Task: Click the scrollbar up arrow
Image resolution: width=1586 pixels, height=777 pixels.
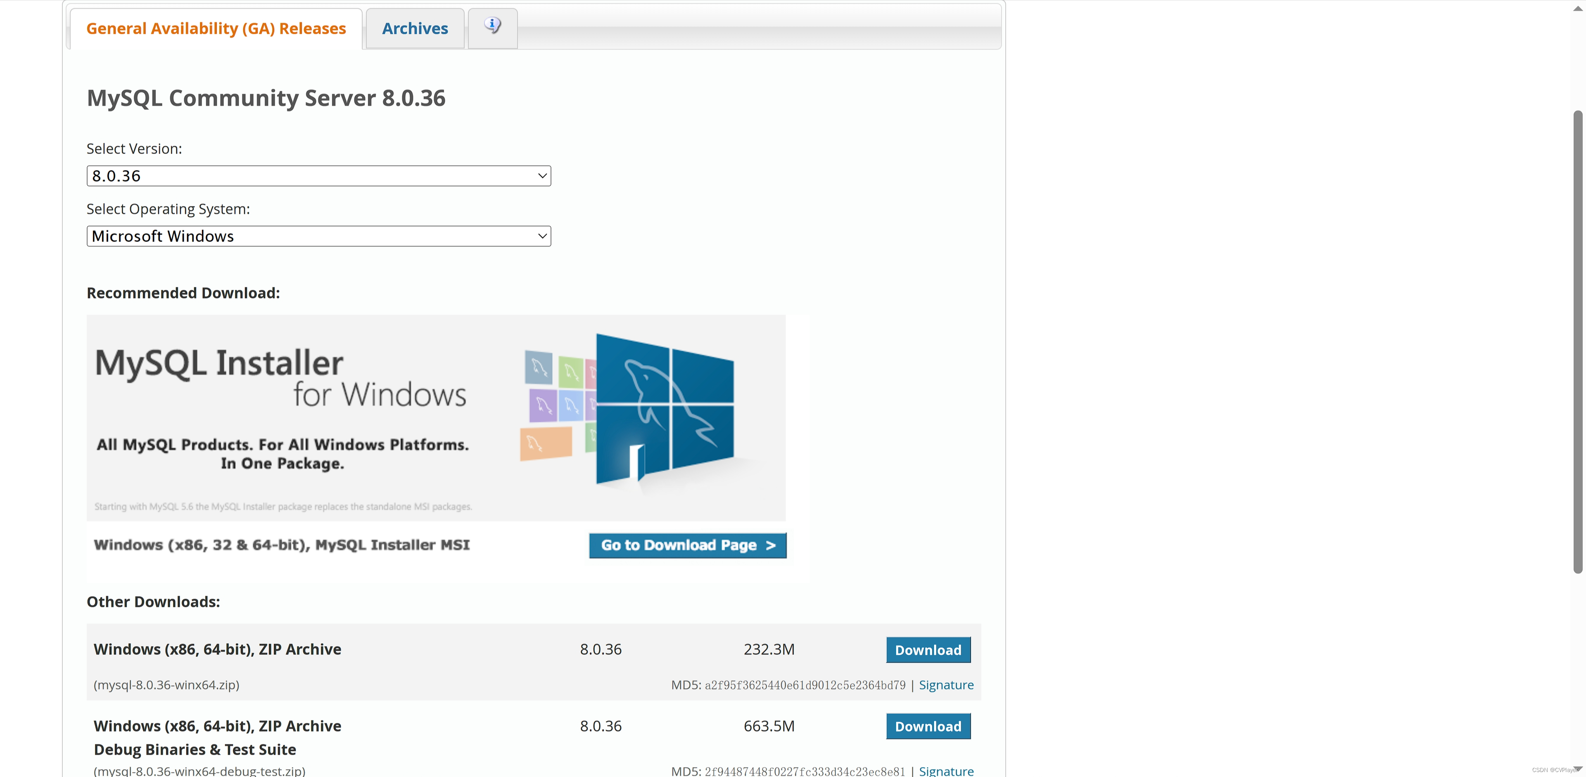Action: pyautogui.click(x=1577, y=9)
